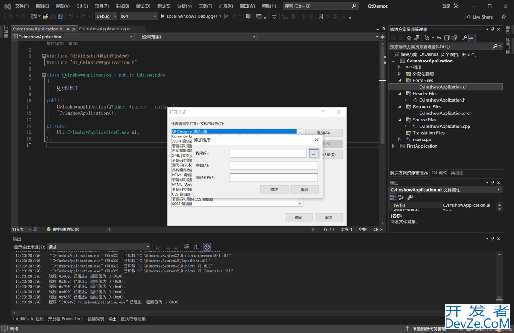Click into the 程序(P) input field
Screen dimensions: 514x333
coord(268,153)
